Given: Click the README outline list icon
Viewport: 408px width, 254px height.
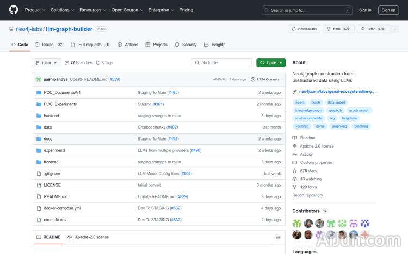Looking at the screenshot, I should [278, 237].
